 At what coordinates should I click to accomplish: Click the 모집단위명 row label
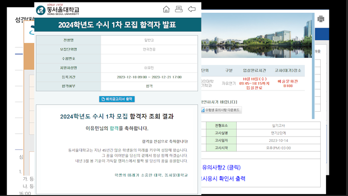point(69,49)
